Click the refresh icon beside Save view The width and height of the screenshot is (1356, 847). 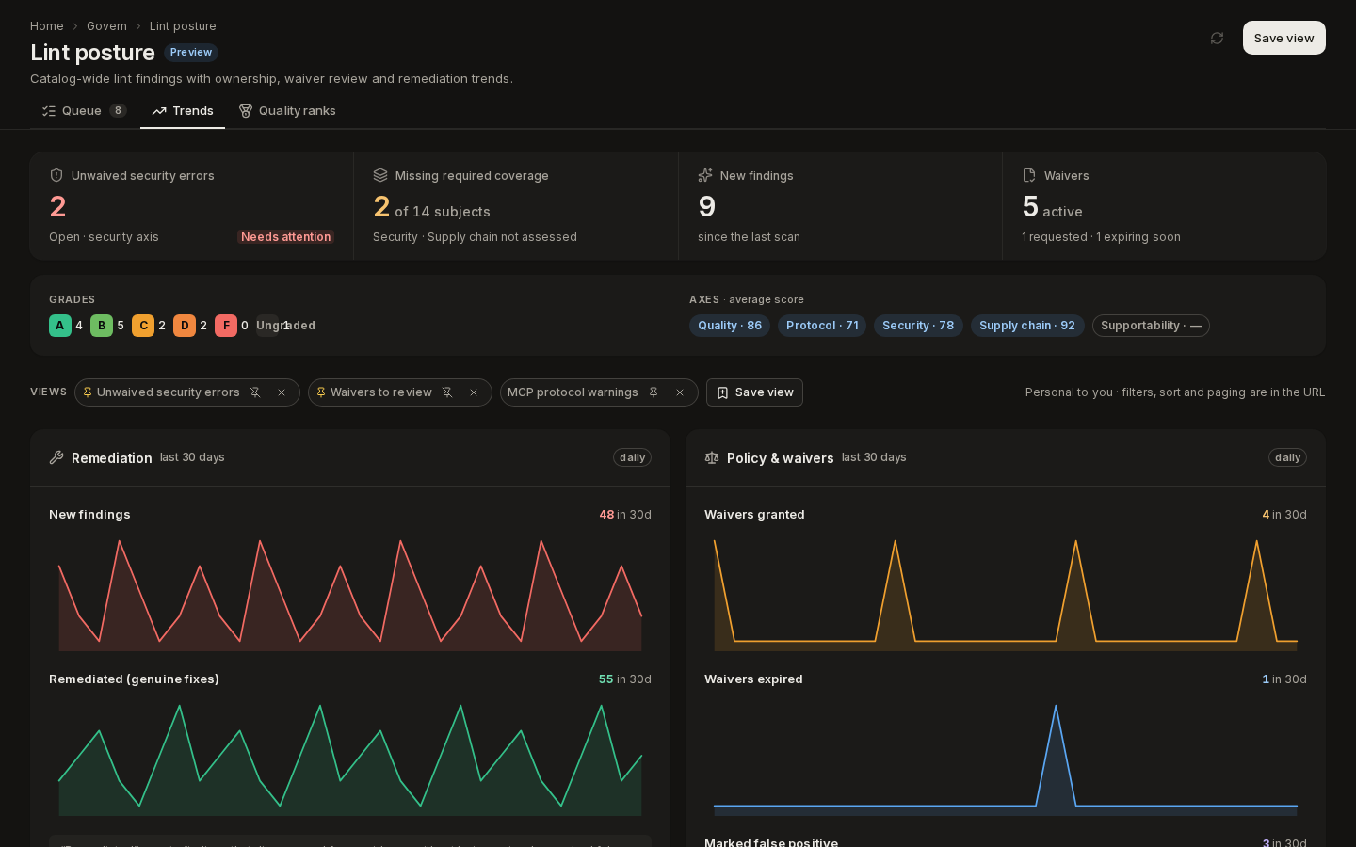[x=1217, y=39]
